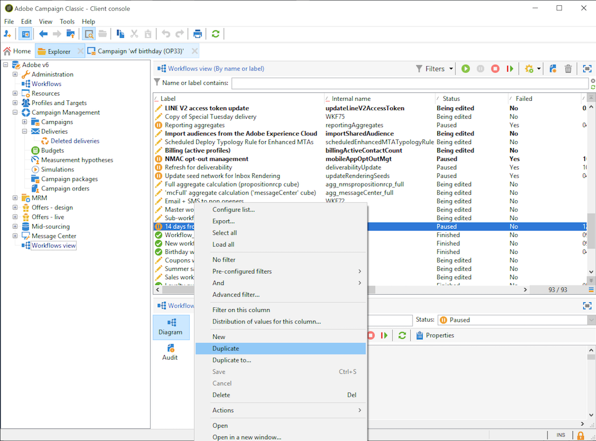This screenshot has height=441, width=596.
Task: Click the green Start workflow icon
Action: click(x=466, y=69)
